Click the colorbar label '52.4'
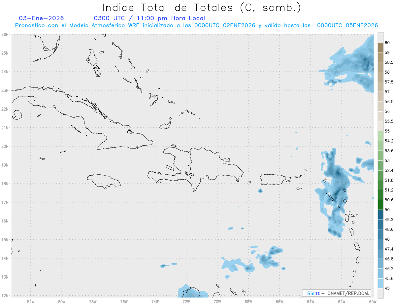 point(389,170)
